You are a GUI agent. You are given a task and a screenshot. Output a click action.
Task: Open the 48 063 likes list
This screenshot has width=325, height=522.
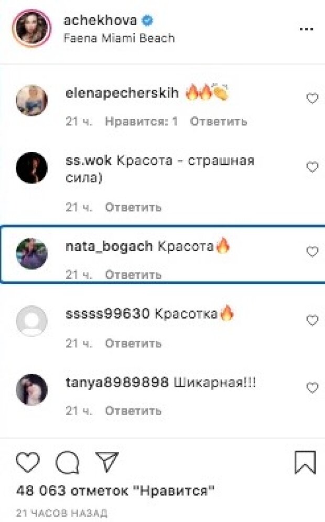coord(115,491)
